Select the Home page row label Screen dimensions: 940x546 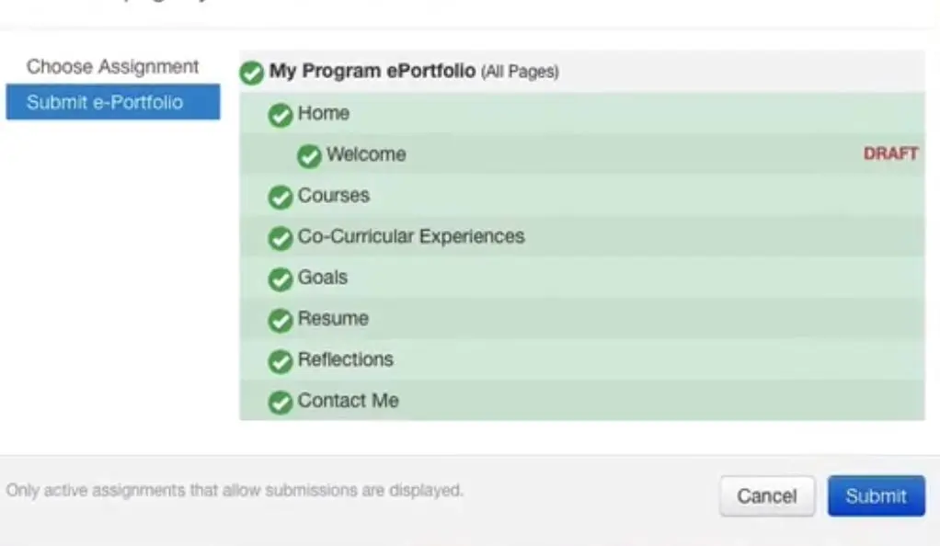(324, 114)
